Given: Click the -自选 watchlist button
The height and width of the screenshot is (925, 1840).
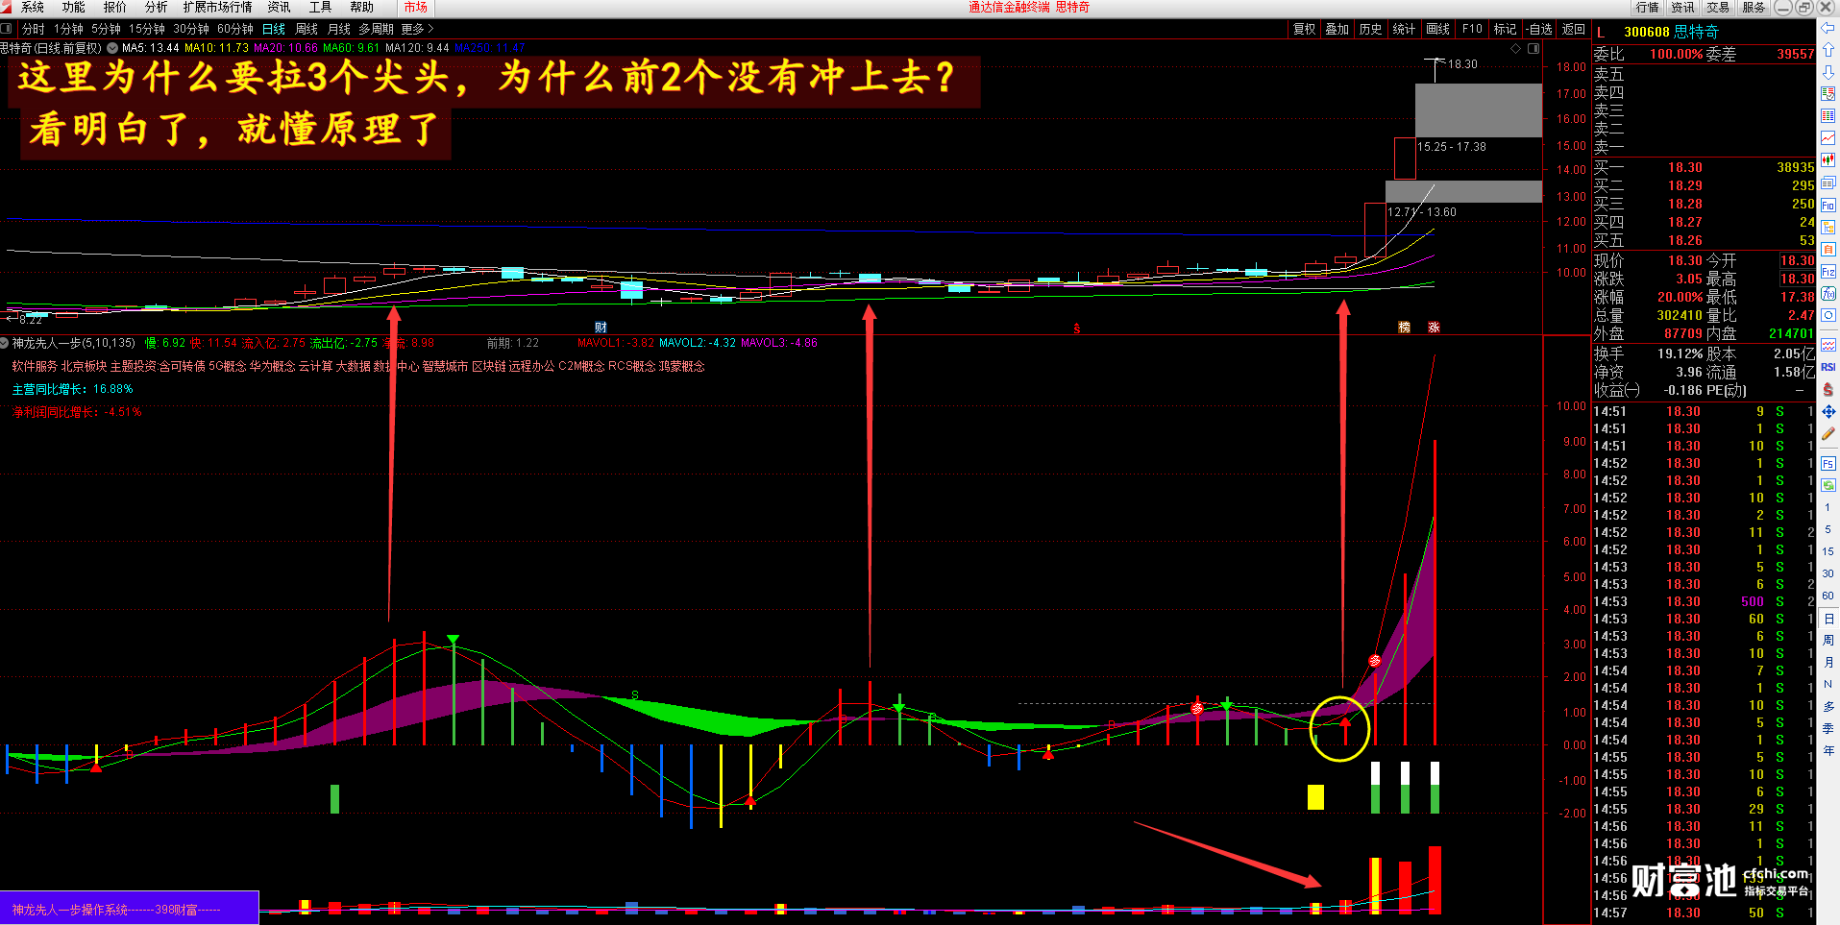Looking at the screenshot, I should [x=1539, y=29].
